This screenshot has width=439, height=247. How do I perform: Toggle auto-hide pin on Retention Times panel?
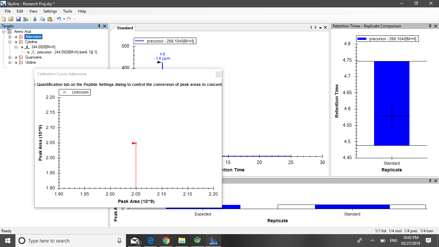click(x=430, y=26)
